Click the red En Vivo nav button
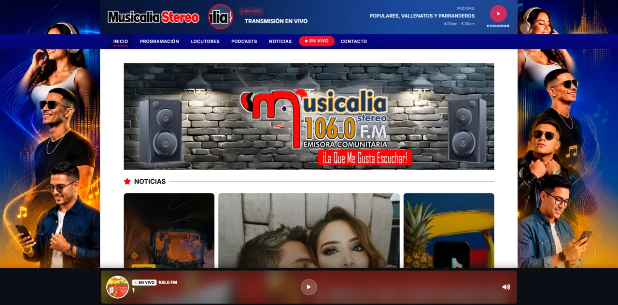Viewport: 618px width, 305px height. click(317, 41)
